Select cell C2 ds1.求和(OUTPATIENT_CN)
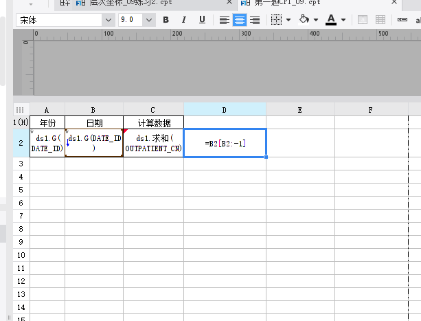 154,143
